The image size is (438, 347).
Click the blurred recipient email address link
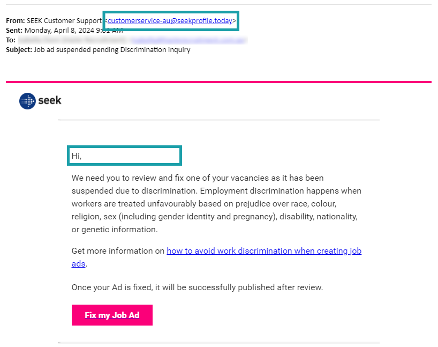(189, 40)
